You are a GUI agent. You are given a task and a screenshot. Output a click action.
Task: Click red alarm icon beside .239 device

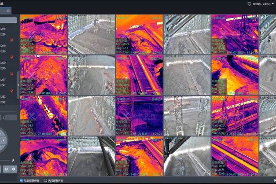[12, 56]
